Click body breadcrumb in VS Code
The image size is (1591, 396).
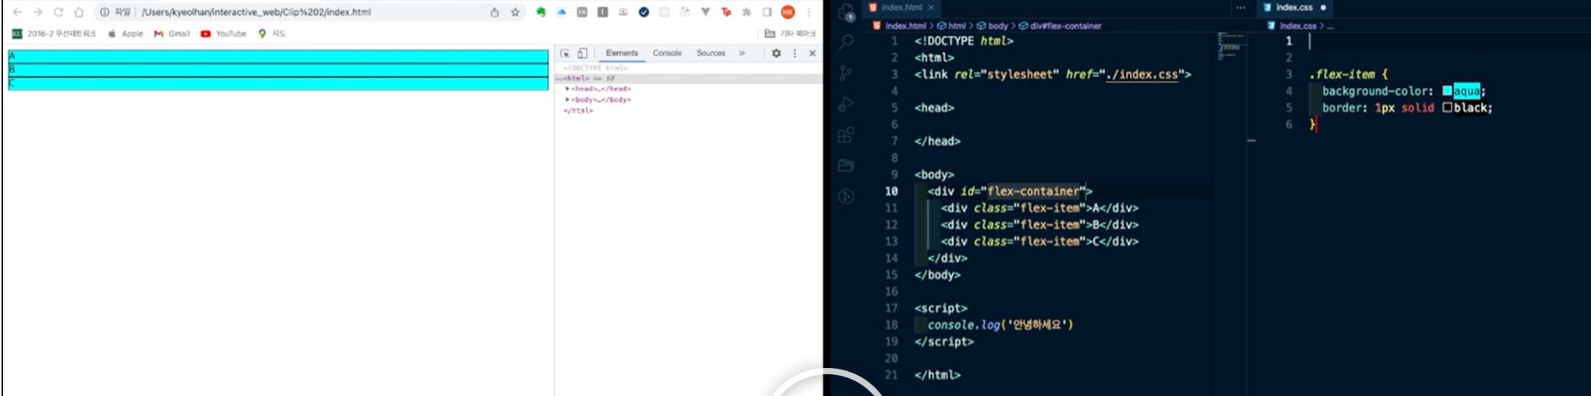click(x=993, y=26)
